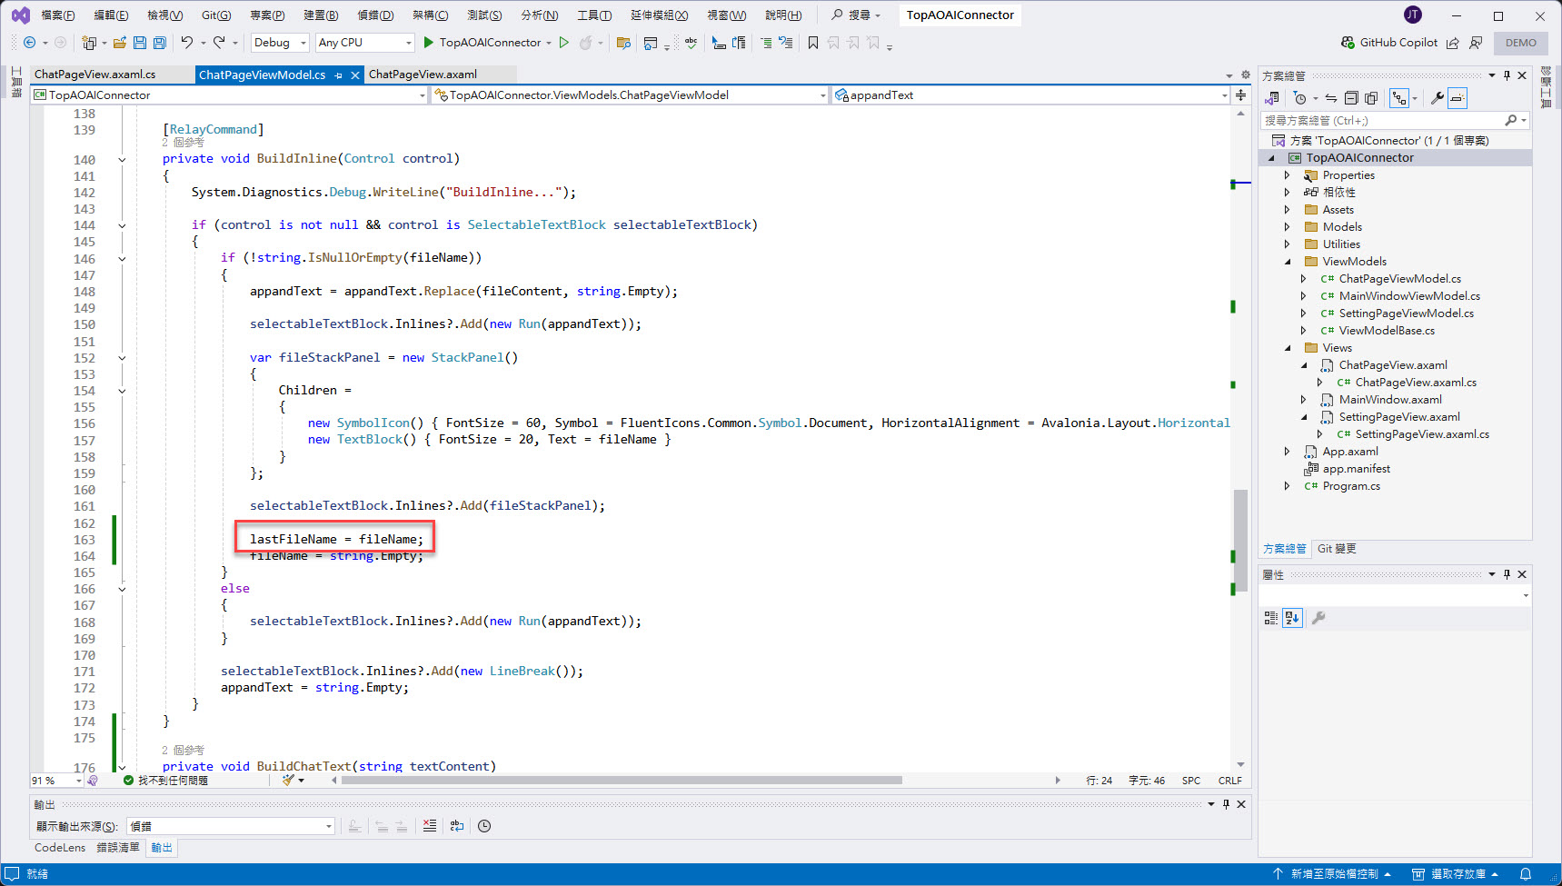Select ChatPageViewModel.cs in Solution Explorer

(x=1399, y=279)
